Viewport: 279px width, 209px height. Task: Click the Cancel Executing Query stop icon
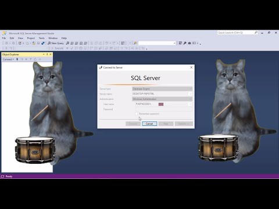click(67, 48)
